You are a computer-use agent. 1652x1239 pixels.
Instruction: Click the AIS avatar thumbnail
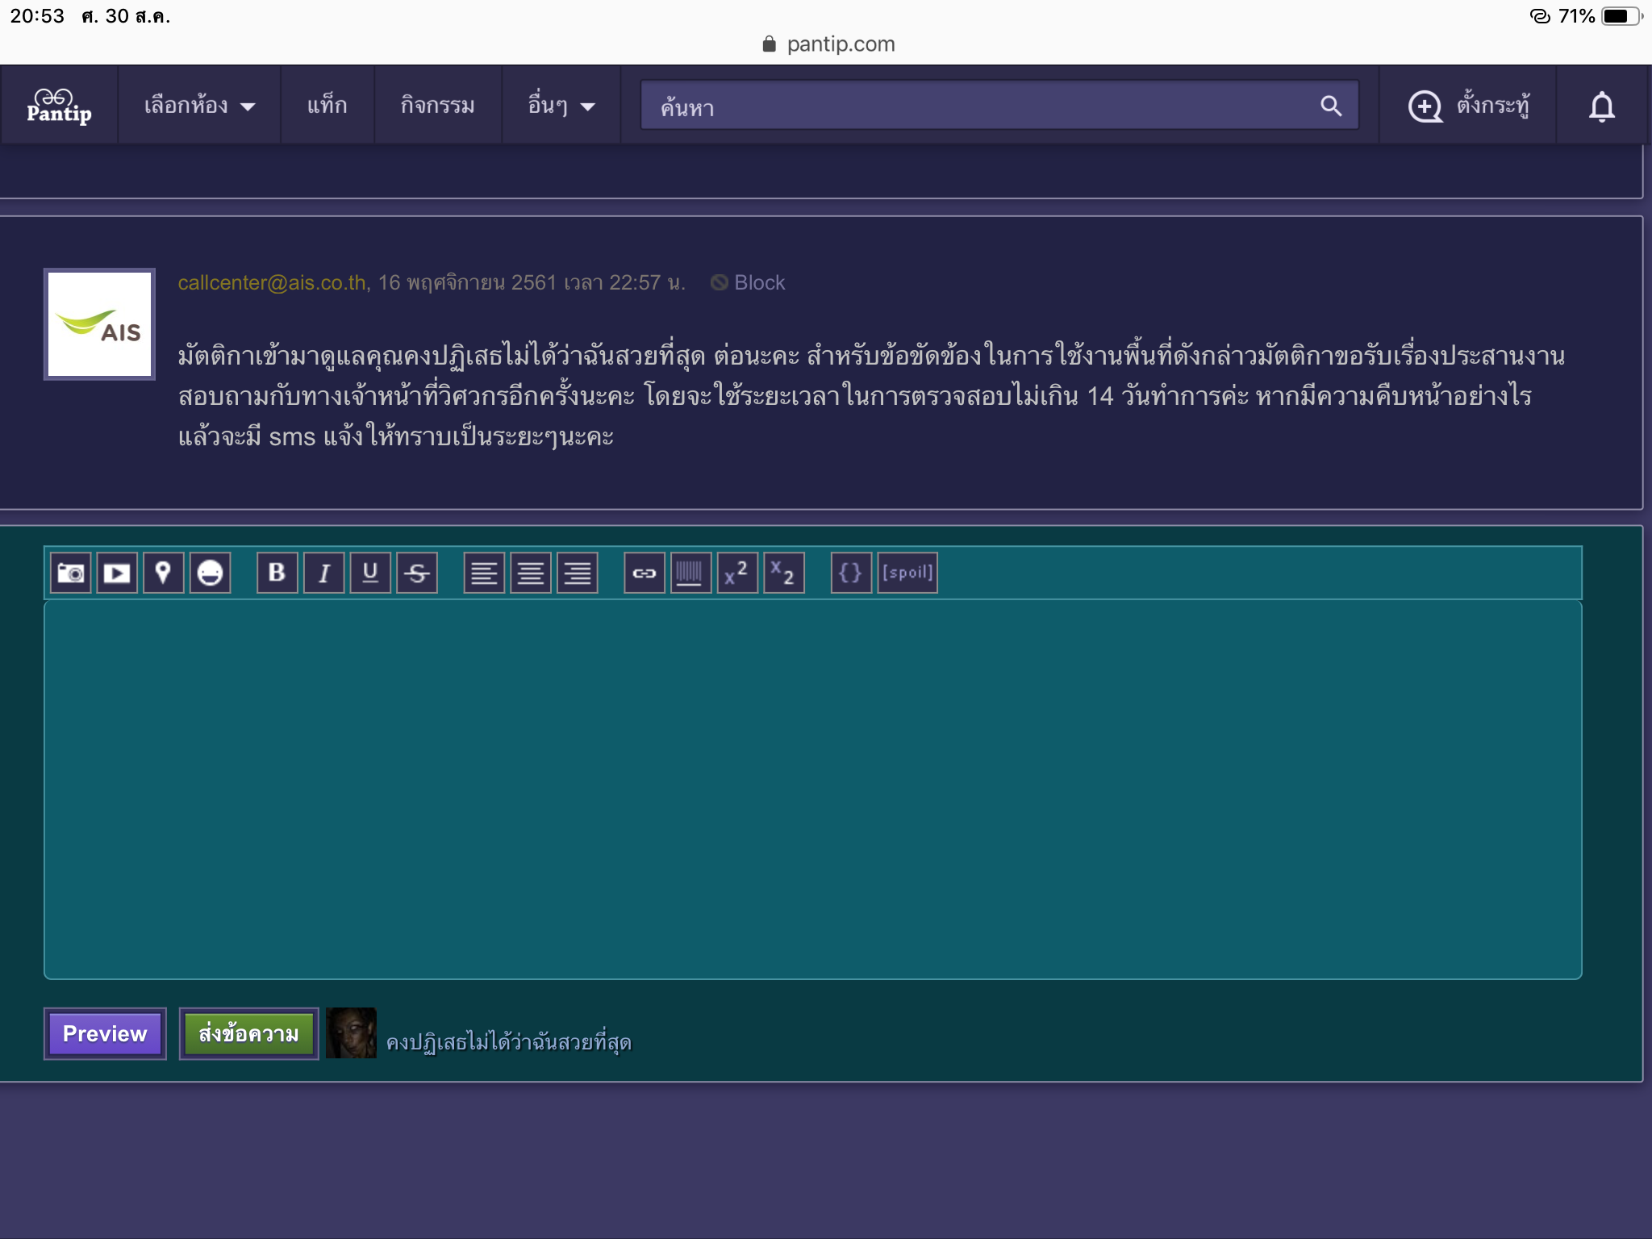click(x=99, y=324)
